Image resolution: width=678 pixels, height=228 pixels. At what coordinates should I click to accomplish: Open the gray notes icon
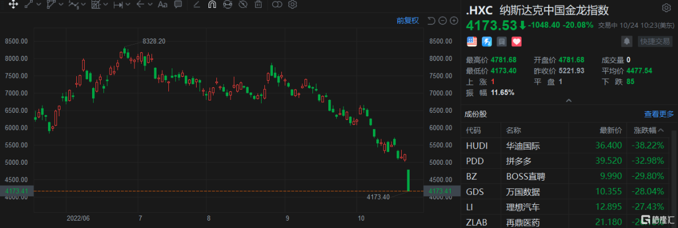(501, 41)
